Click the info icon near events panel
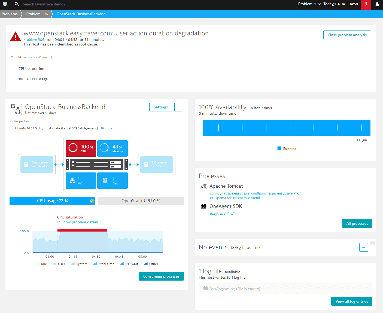 372,243
